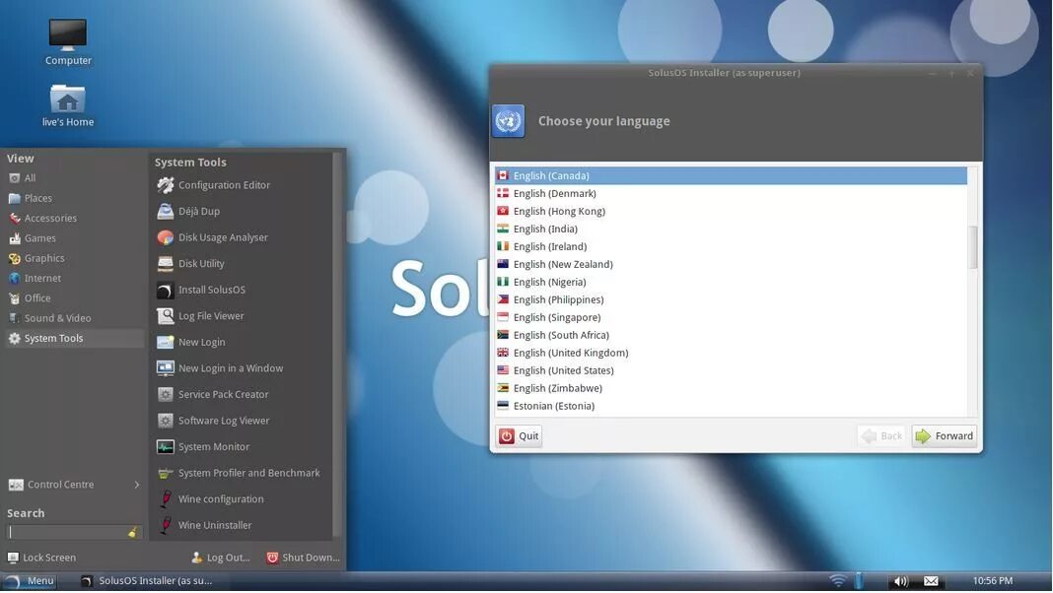Click Shut Down...
The width and height of the screenshot is (1053, 593).
[303, 559]
